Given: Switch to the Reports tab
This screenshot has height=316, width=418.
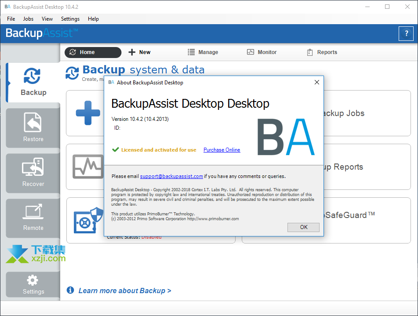Looking at the screenshot, I should 322,52.
